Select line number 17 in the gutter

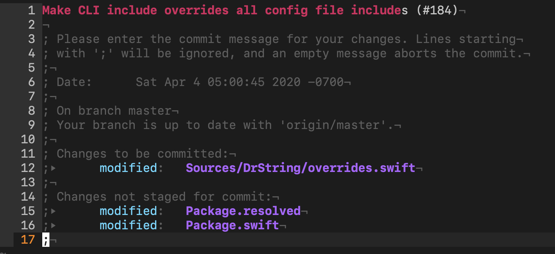point(28,240)
